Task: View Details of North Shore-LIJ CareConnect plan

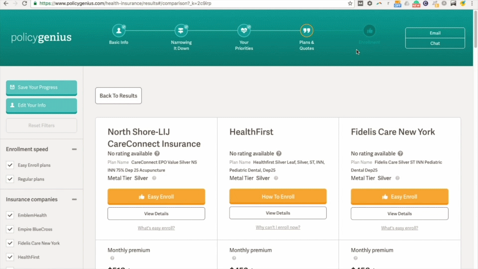Action: pos(156,214)
